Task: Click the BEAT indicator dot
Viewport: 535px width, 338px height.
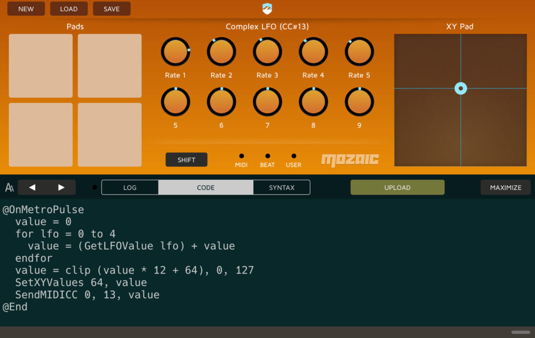Action: click(267, 156)
